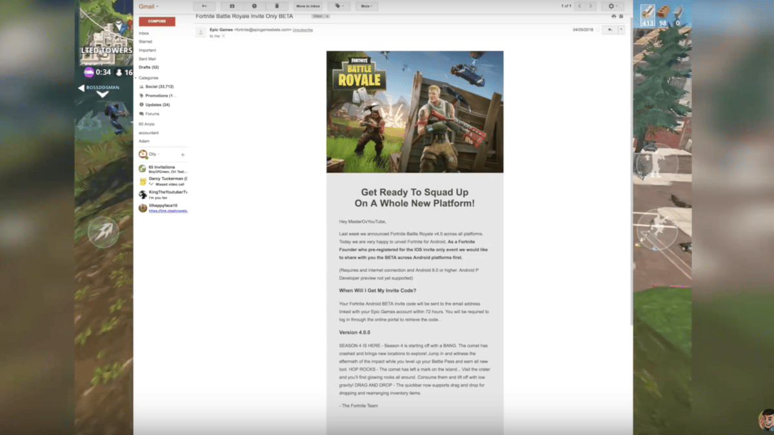Open Drafts (52) folder

click(149, 67)
